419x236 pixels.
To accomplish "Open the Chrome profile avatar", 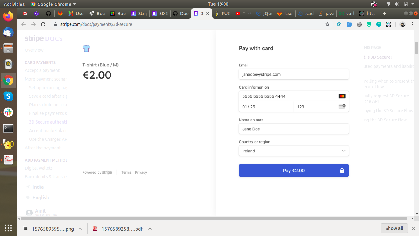I will point(402,24).
